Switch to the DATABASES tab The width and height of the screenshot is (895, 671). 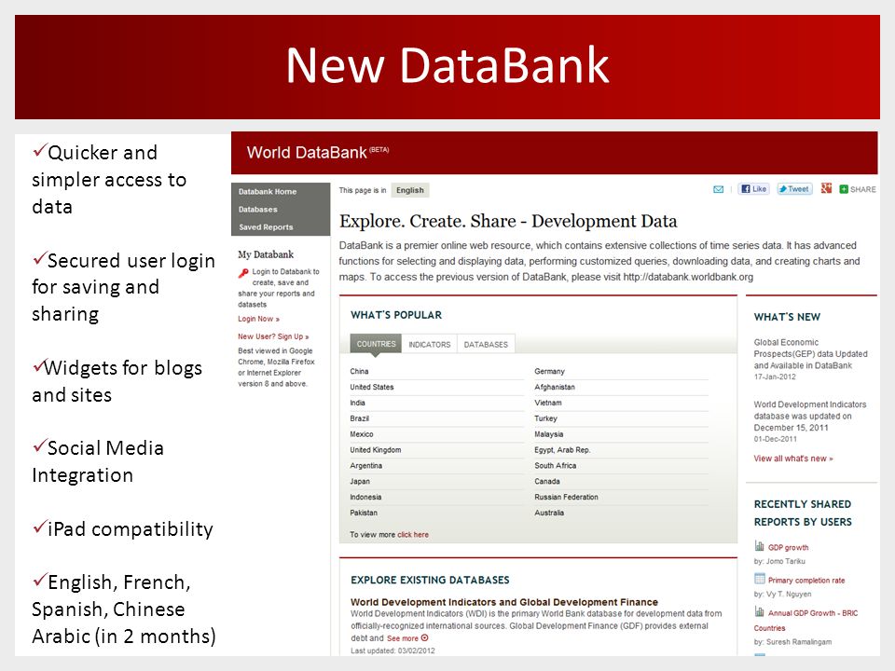point(486,344)
